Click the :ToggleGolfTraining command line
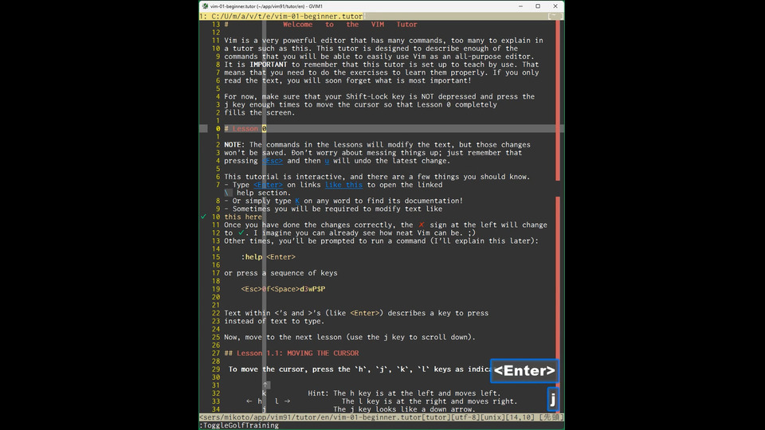The image size is (765, 430). pyautogui.click(x=239, y=425)
